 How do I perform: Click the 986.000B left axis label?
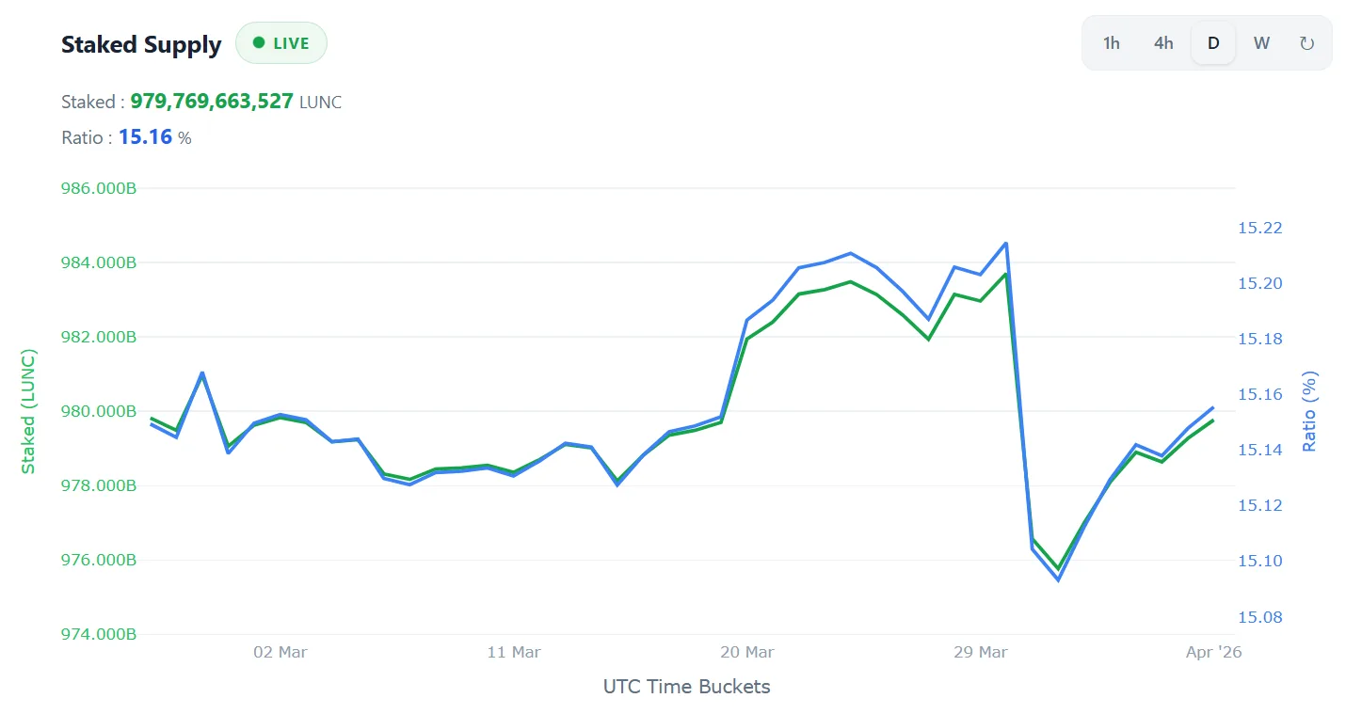tap(99, 189)
